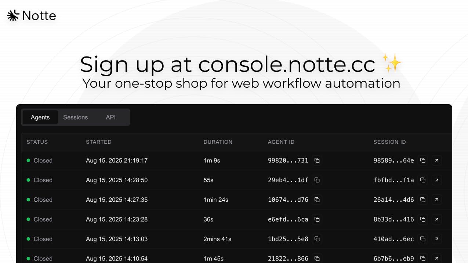The height and width of the screenshot is (263, 468).
Task: Copy agent ID 29eb4...1df
Action: [x=317, y=180]
